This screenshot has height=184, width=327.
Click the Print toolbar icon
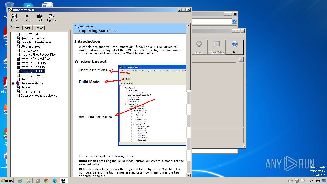(x=39, y=18)
